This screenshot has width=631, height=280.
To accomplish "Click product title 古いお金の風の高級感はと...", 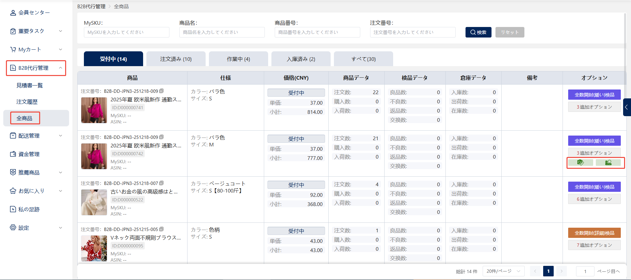I will 144,191.
